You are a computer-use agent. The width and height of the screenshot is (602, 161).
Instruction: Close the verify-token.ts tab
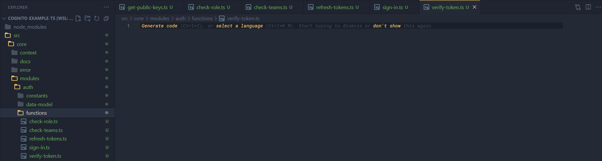point(475,7)
